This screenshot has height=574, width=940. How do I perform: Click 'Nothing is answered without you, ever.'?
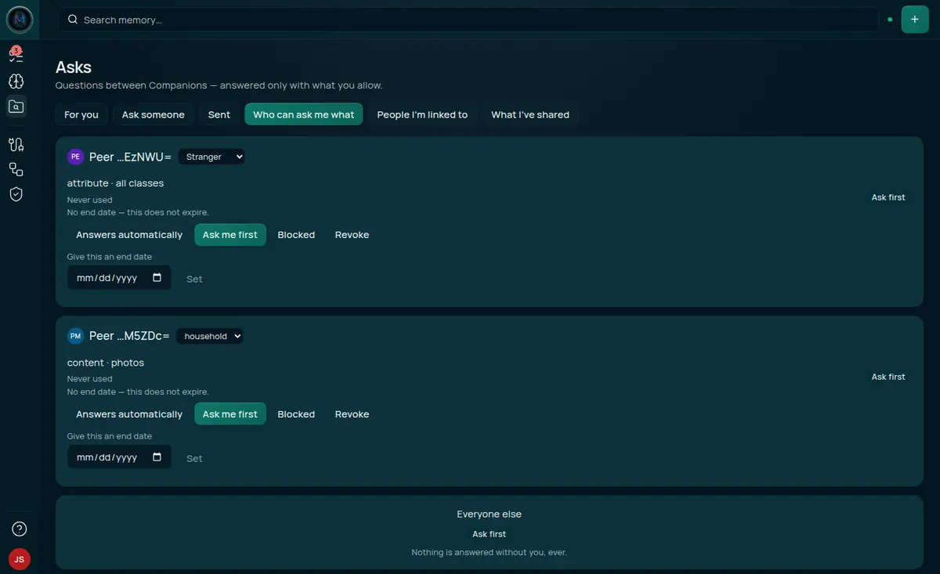click(x=490, y=553)
